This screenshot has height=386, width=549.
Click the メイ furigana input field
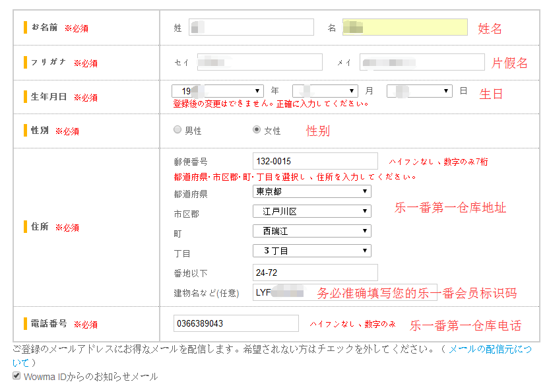(x=422, y=62)
